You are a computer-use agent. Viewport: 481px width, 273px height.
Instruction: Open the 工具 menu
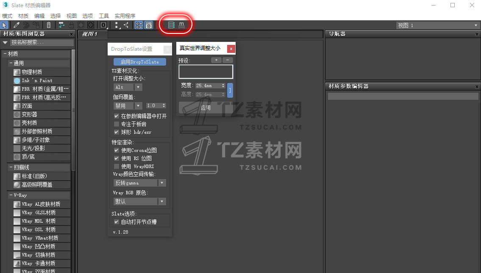(104, 16)
